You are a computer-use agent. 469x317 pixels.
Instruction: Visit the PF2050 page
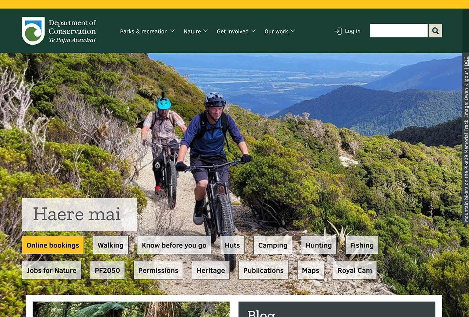(x=107, y=271)
